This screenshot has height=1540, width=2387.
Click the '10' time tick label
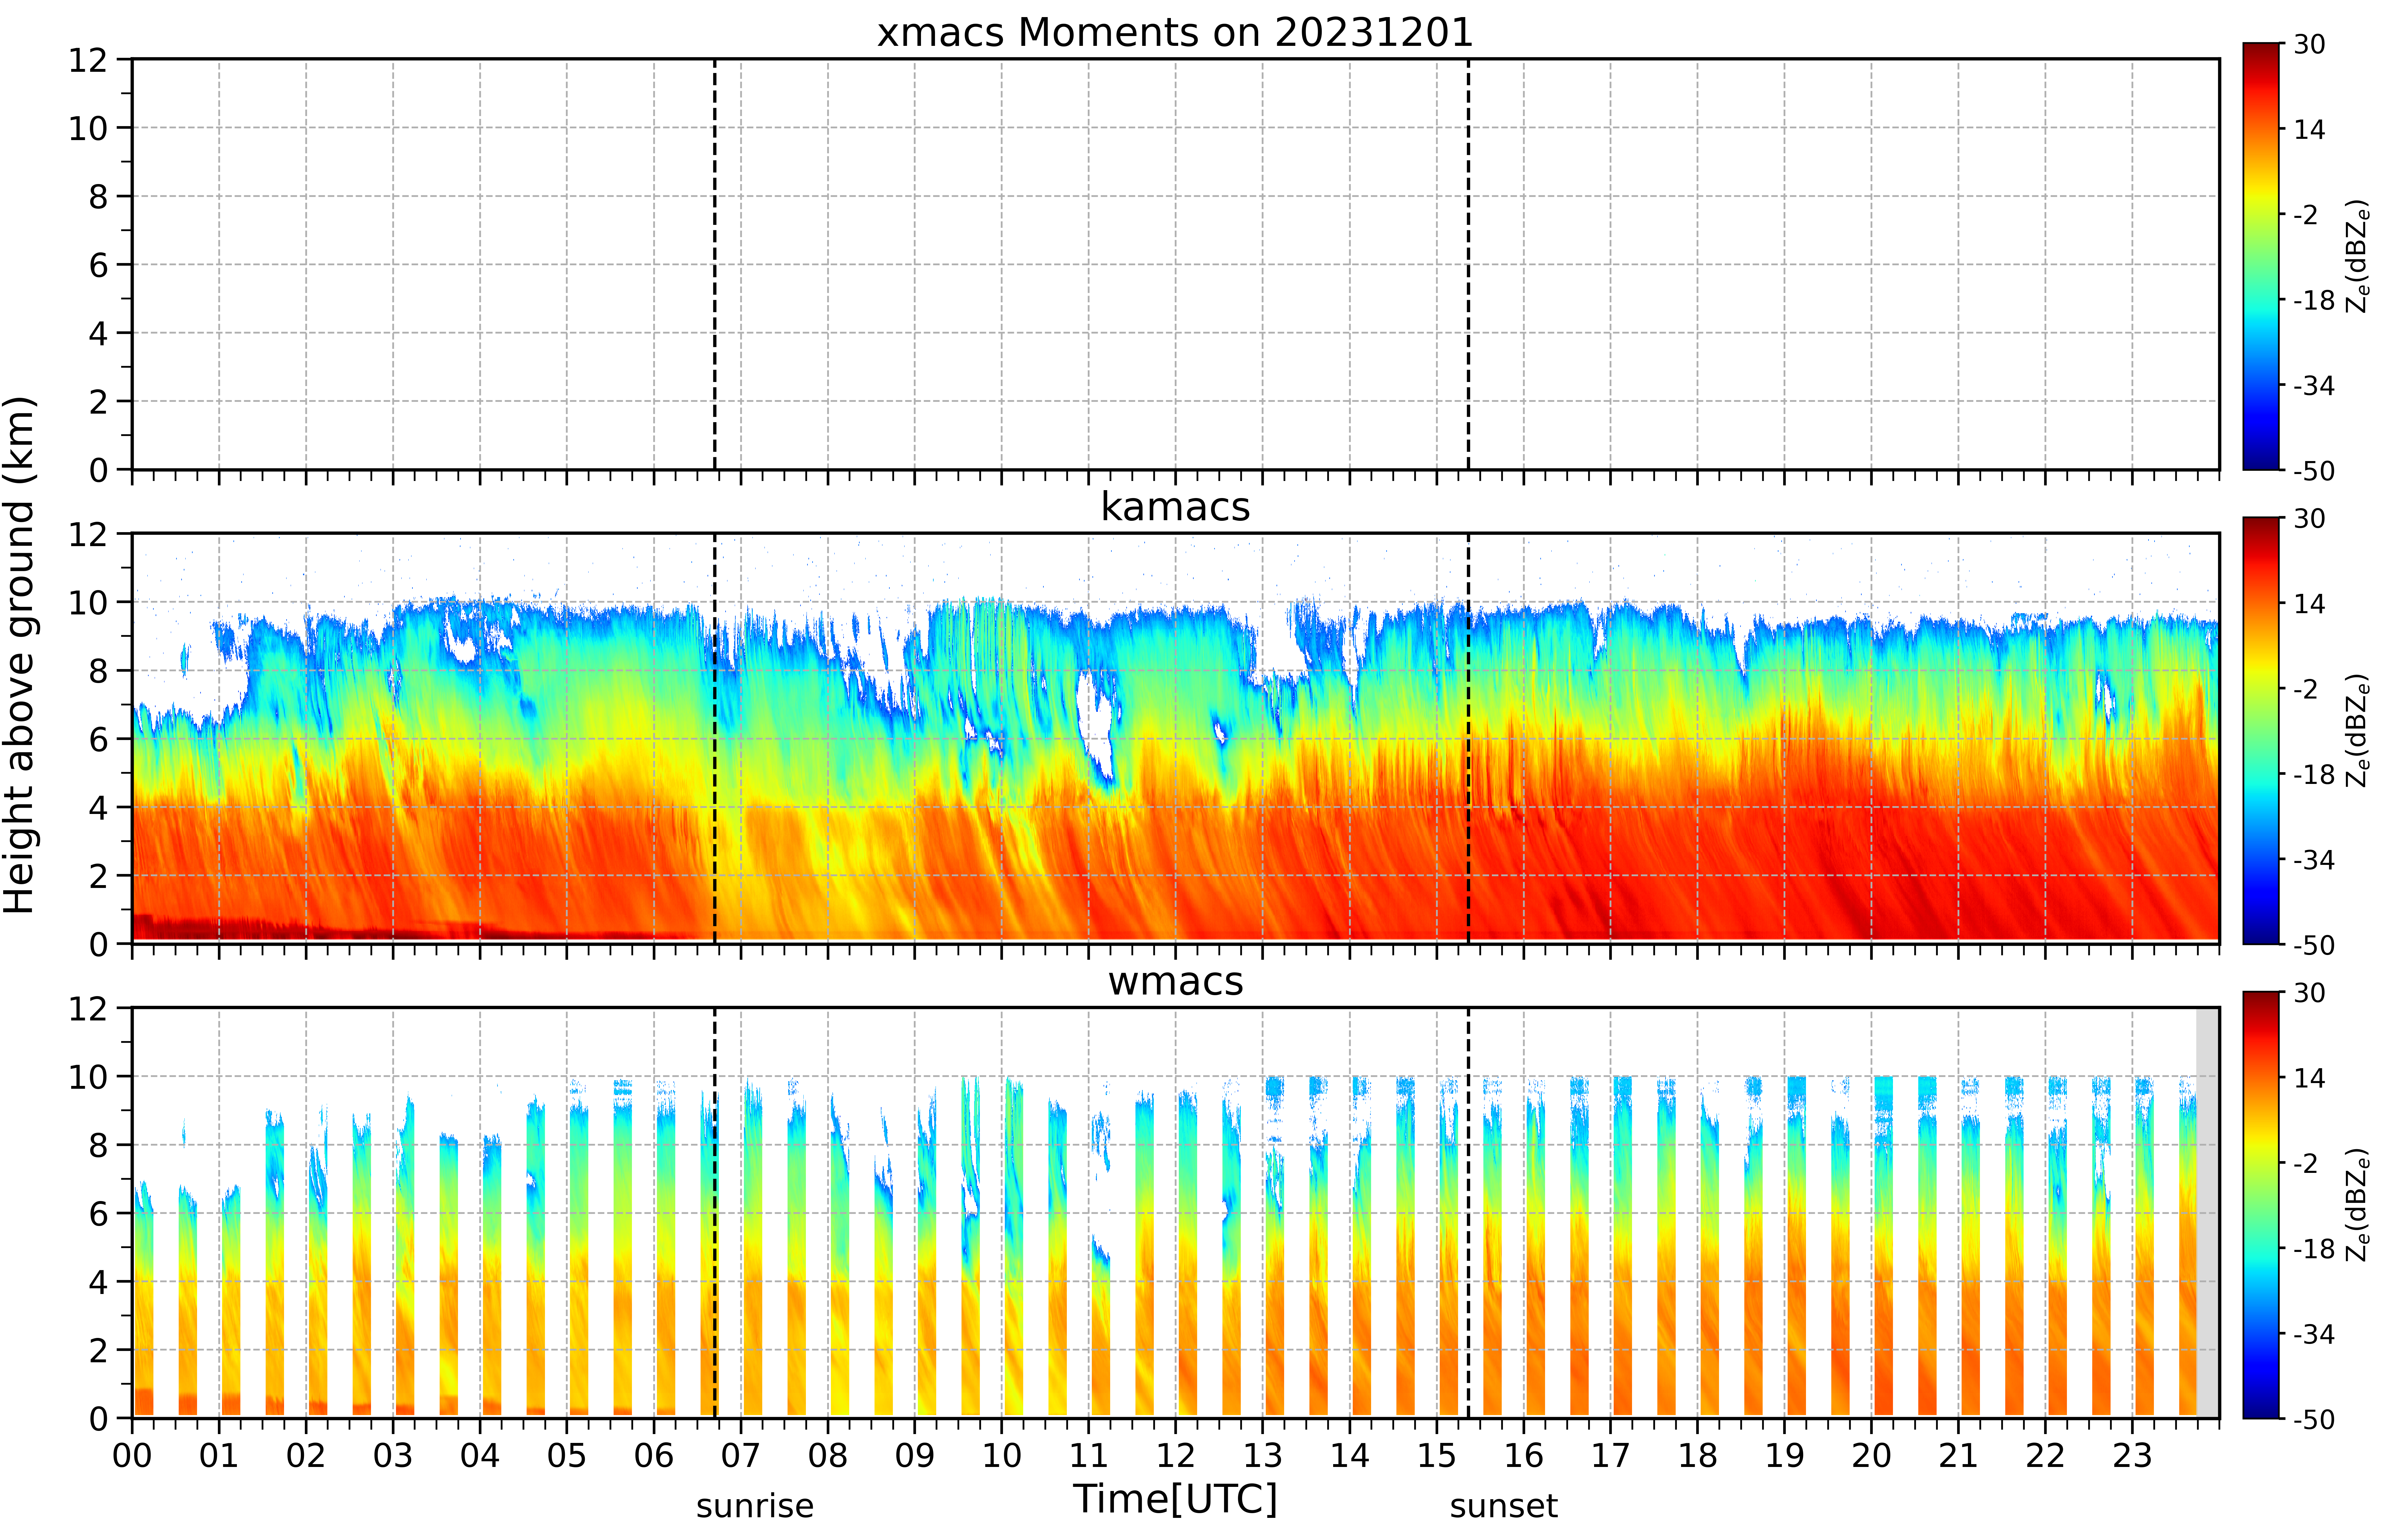click(x=1002, y=1456)
